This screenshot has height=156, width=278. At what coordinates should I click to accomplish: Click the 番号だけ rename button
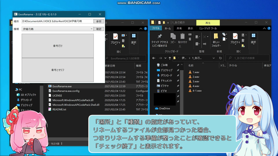click(x=58, y=46)
